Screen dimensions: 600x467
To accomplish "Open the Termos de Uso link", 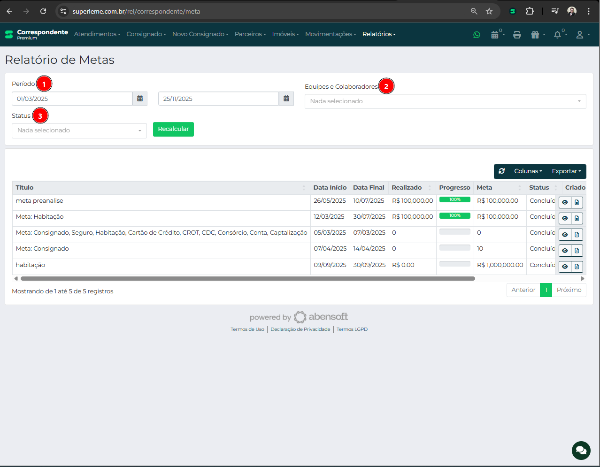I will coord(247,329).
